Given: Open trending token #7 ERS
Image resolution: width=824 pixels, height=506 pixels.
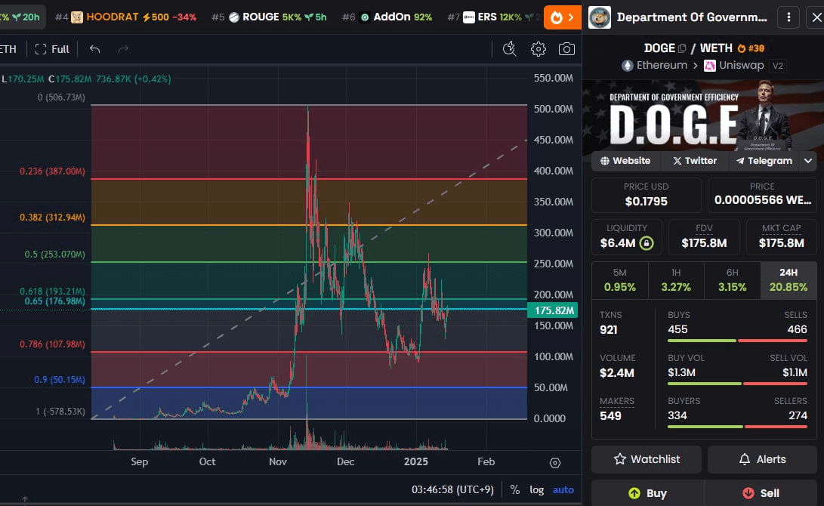Looking at the screenshot, I should (493, 17).
